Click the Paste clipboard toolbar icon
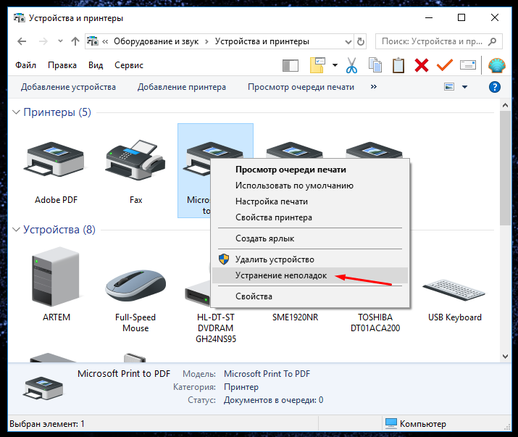Viewport: 518px width, 437px height. point(398,65)
